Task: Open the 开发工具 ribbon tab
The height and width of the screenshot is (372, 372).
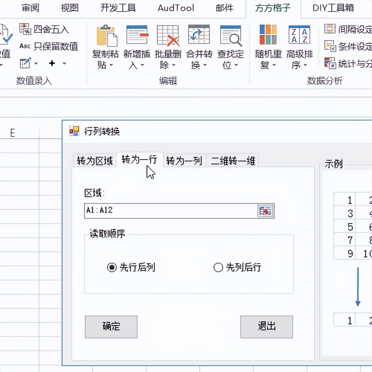Action: click(x=118, y=8)
